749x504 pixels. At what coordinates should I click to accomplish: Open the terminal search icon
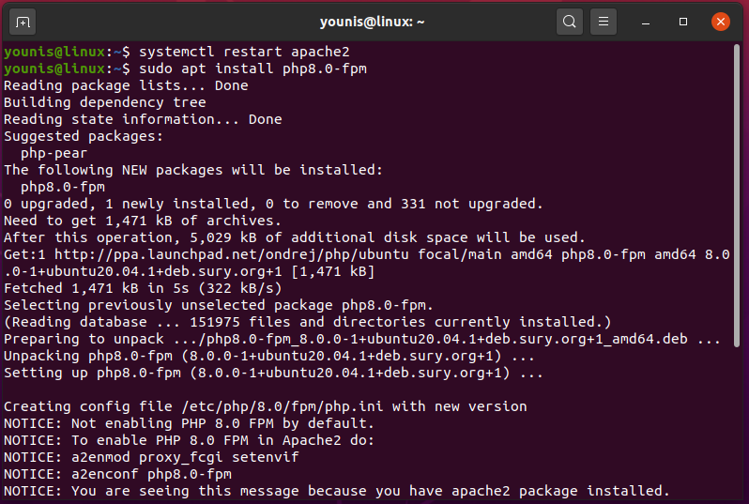coord(569,21)
